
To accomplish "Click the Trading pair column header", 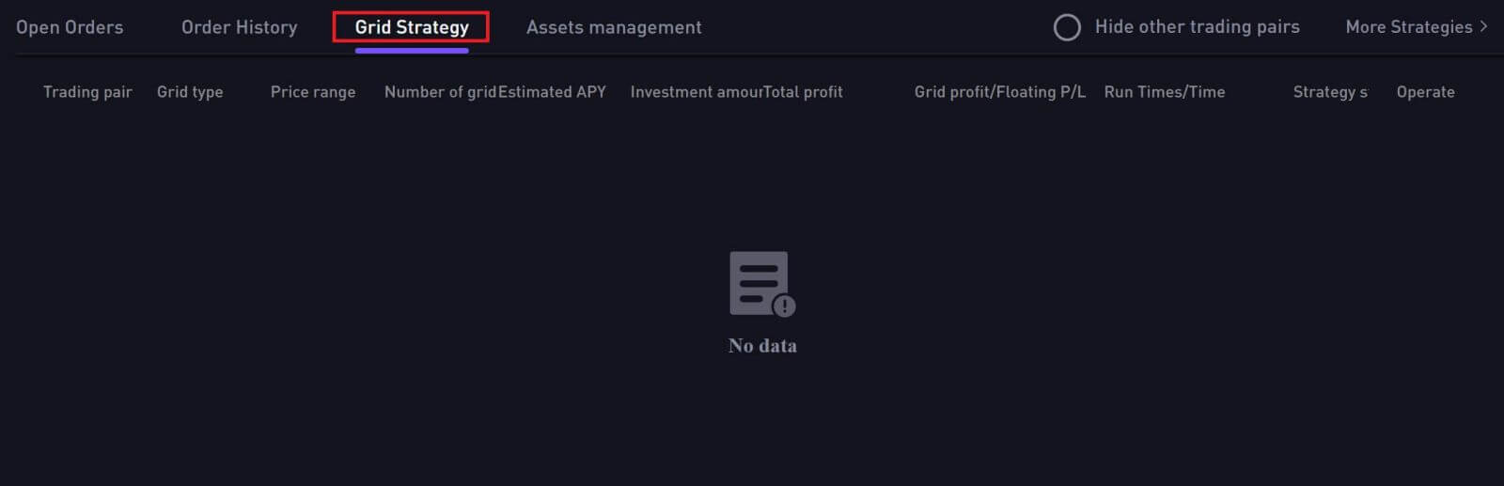I will pyautogui.click(x=87, y=92).
